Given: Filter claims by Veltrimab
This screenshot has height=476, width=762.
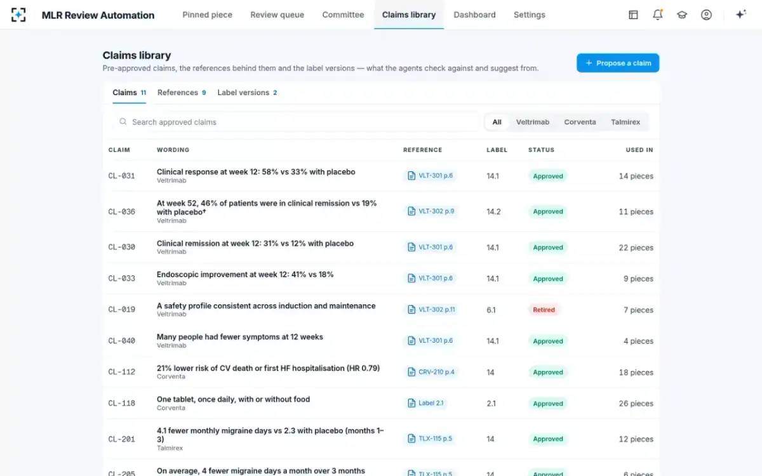Looking at the screenshot, I should 532,122.
